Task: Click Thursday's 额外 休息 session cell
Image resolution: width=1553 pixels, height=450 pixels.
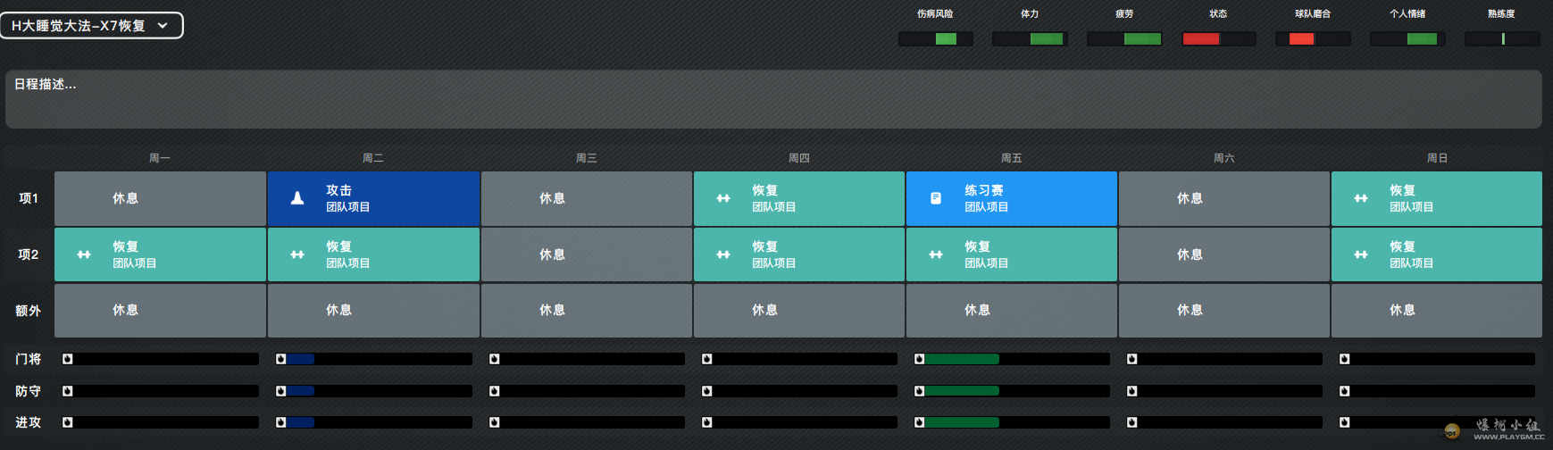Action: click(798, 311)
